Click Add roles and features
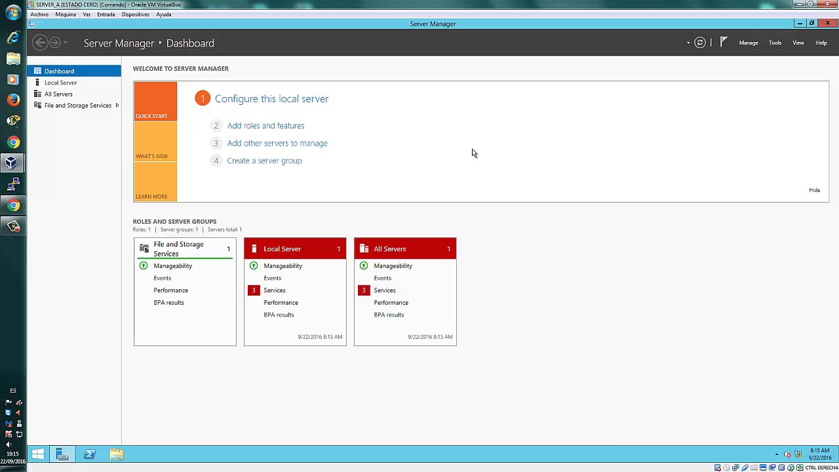Viewport: 839px width, 472px height. [x=265, y=125]
